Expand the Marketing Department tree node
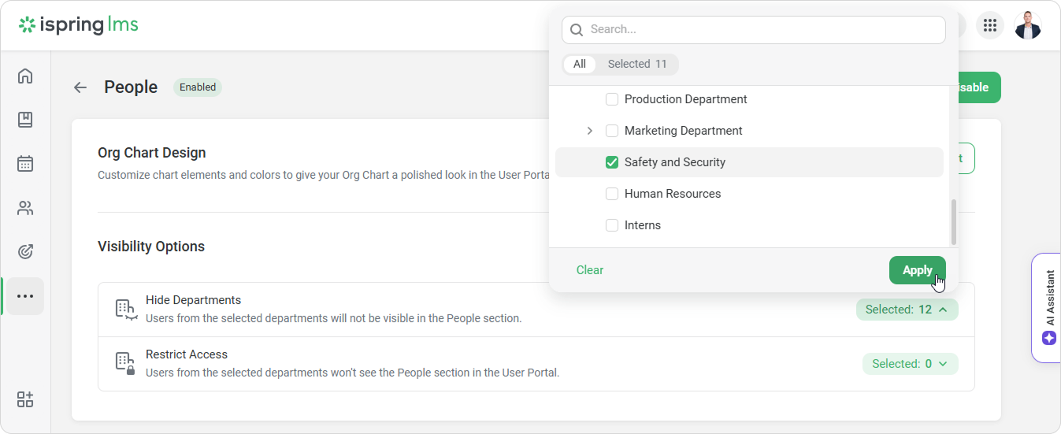1061x434 pixels. pyautogui.click(x=590, y=131)
